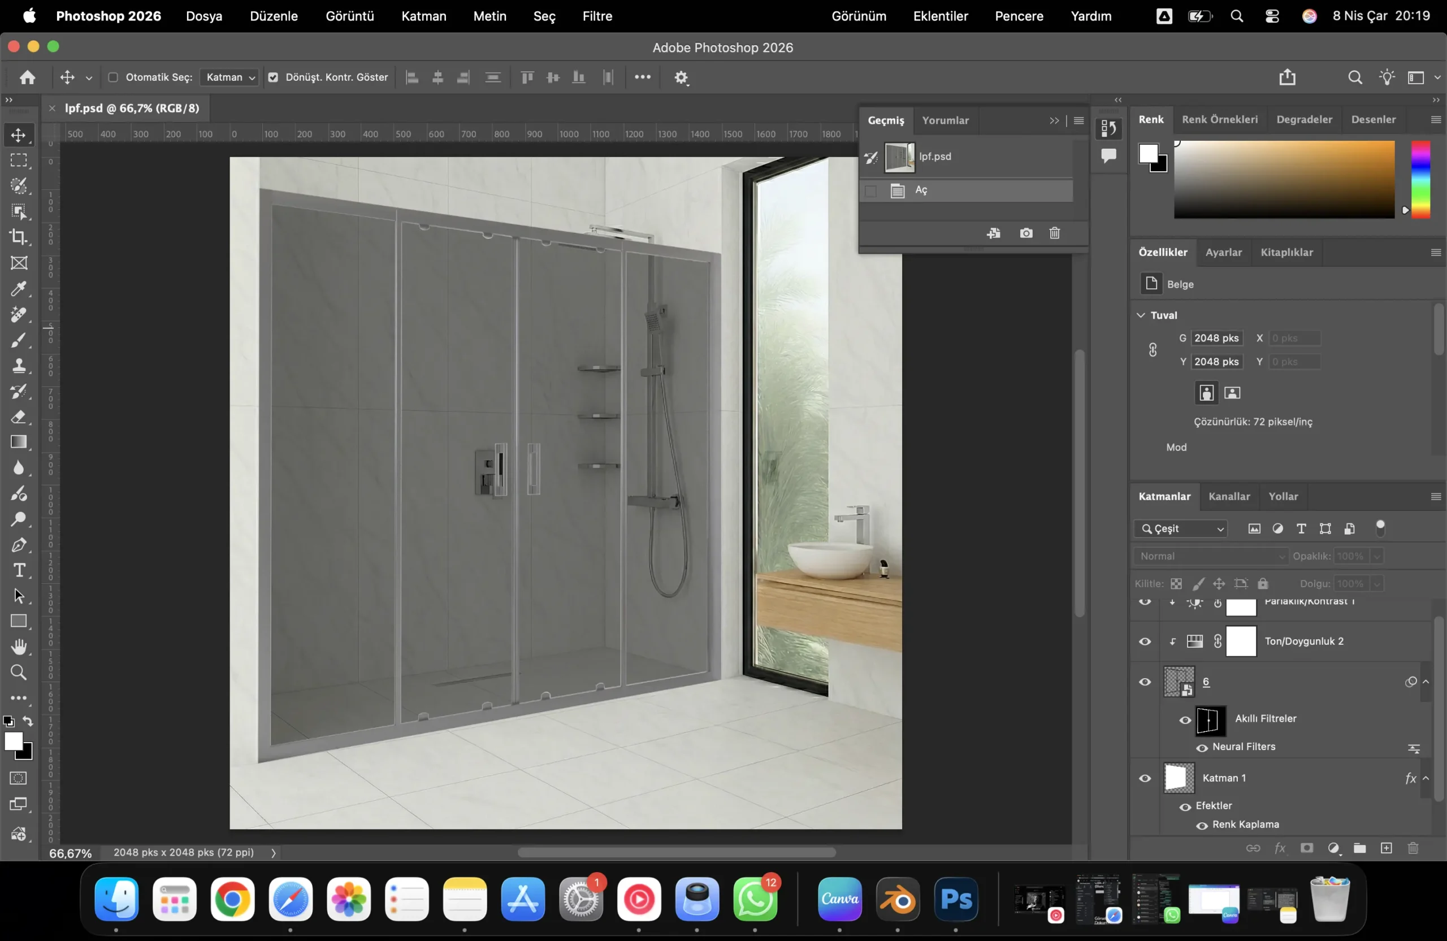This screenshot has width=1447, height=941.
Task: Click the hue spectrum slider strip
Action: point(1420,179)
